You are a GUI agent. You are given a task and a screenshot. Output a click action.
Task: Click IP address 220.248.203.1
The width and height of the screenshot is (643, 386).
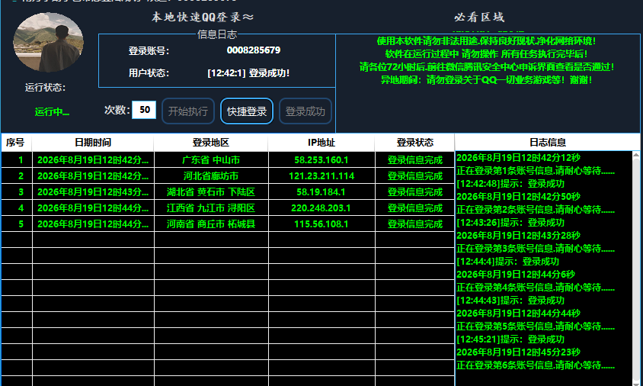(x=321, y=207)
